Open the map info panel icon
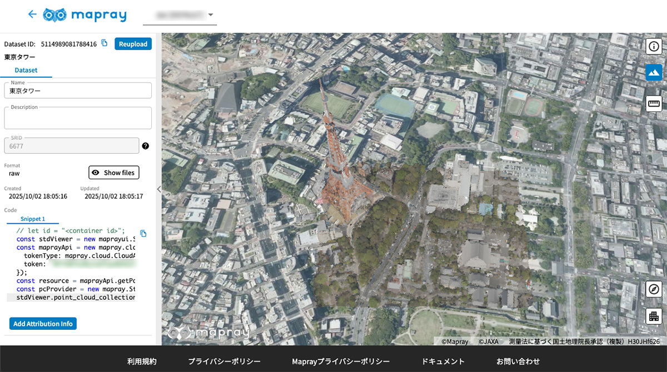Screen dimensions: 667x372 pyautogui.click(x=654, y=46)
